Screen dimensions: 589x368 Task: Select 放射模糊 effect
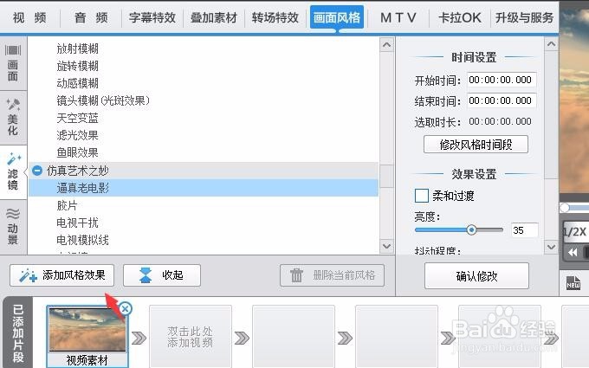(x=77, y=48)
